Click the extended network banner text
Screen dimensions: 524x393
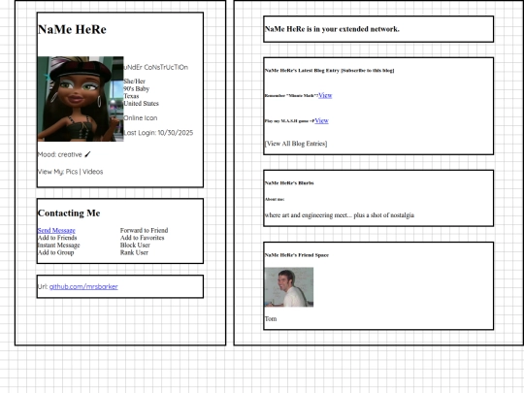(x=332, y=29)
